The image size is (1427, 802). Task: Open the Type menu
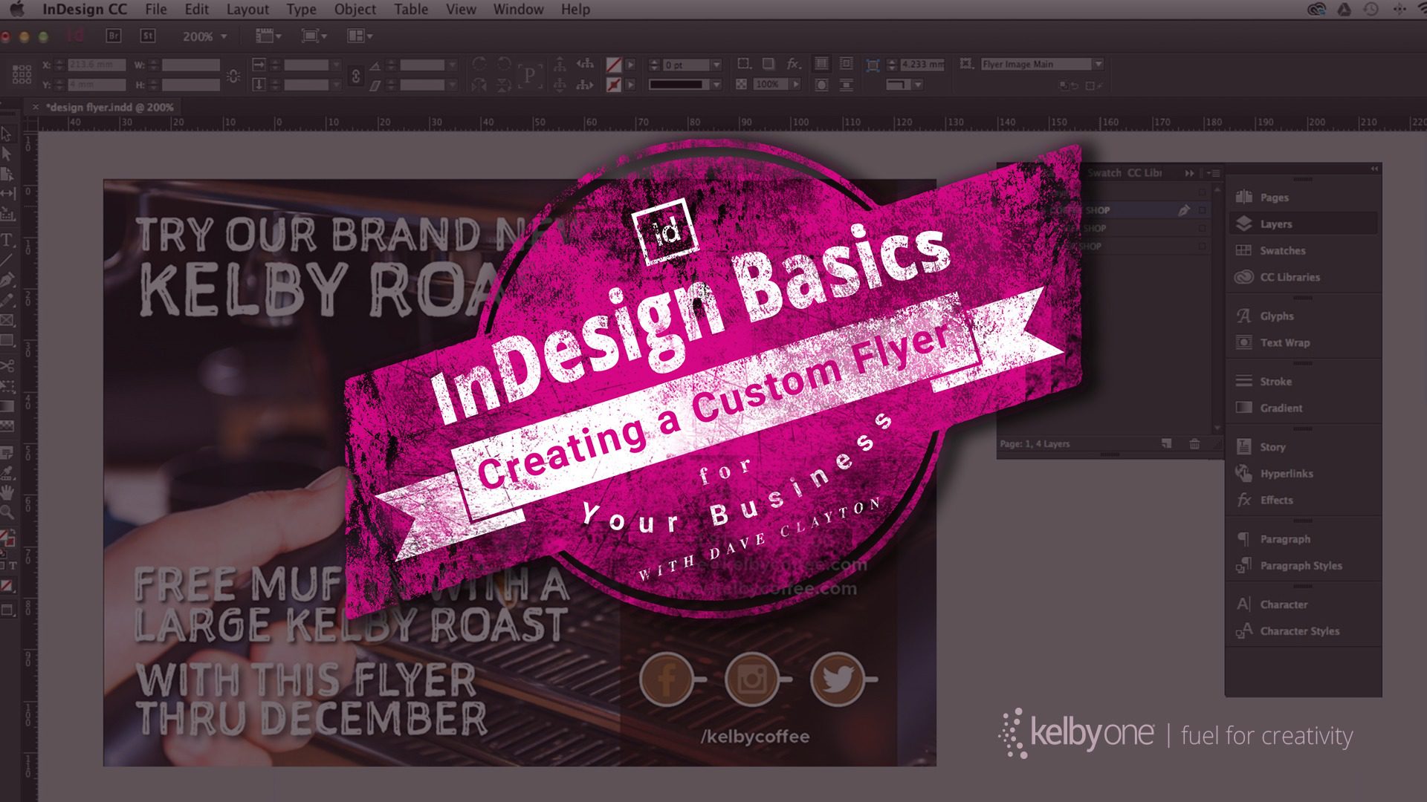coord(301,10)
